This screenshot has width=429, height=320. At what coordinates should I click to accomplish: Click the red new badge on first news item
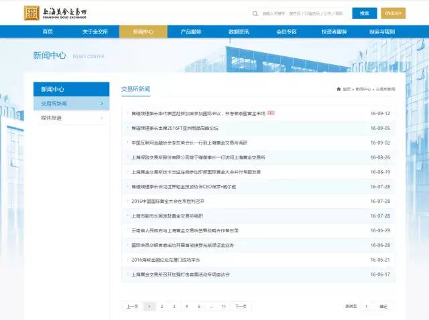[x=271, y=113]
